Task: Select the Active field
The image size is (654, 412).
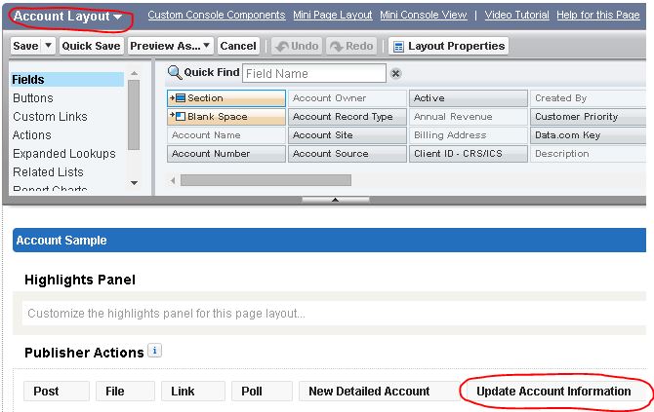Action: tap(469, 98)
